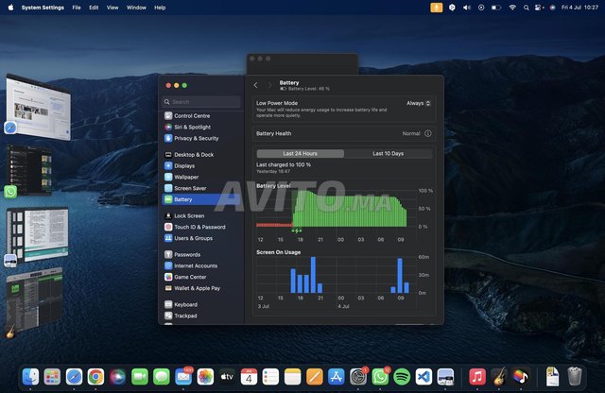Open Users & Groups settings
Screen dimensions: 605x393
196,238
